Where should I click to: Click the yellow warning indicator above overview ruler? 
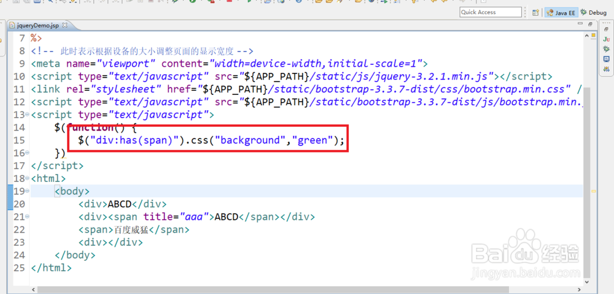point(593,36)
